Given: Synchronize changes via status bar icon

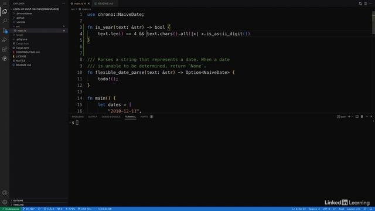Looking at the screenshot, I should (x=39, y=209).
